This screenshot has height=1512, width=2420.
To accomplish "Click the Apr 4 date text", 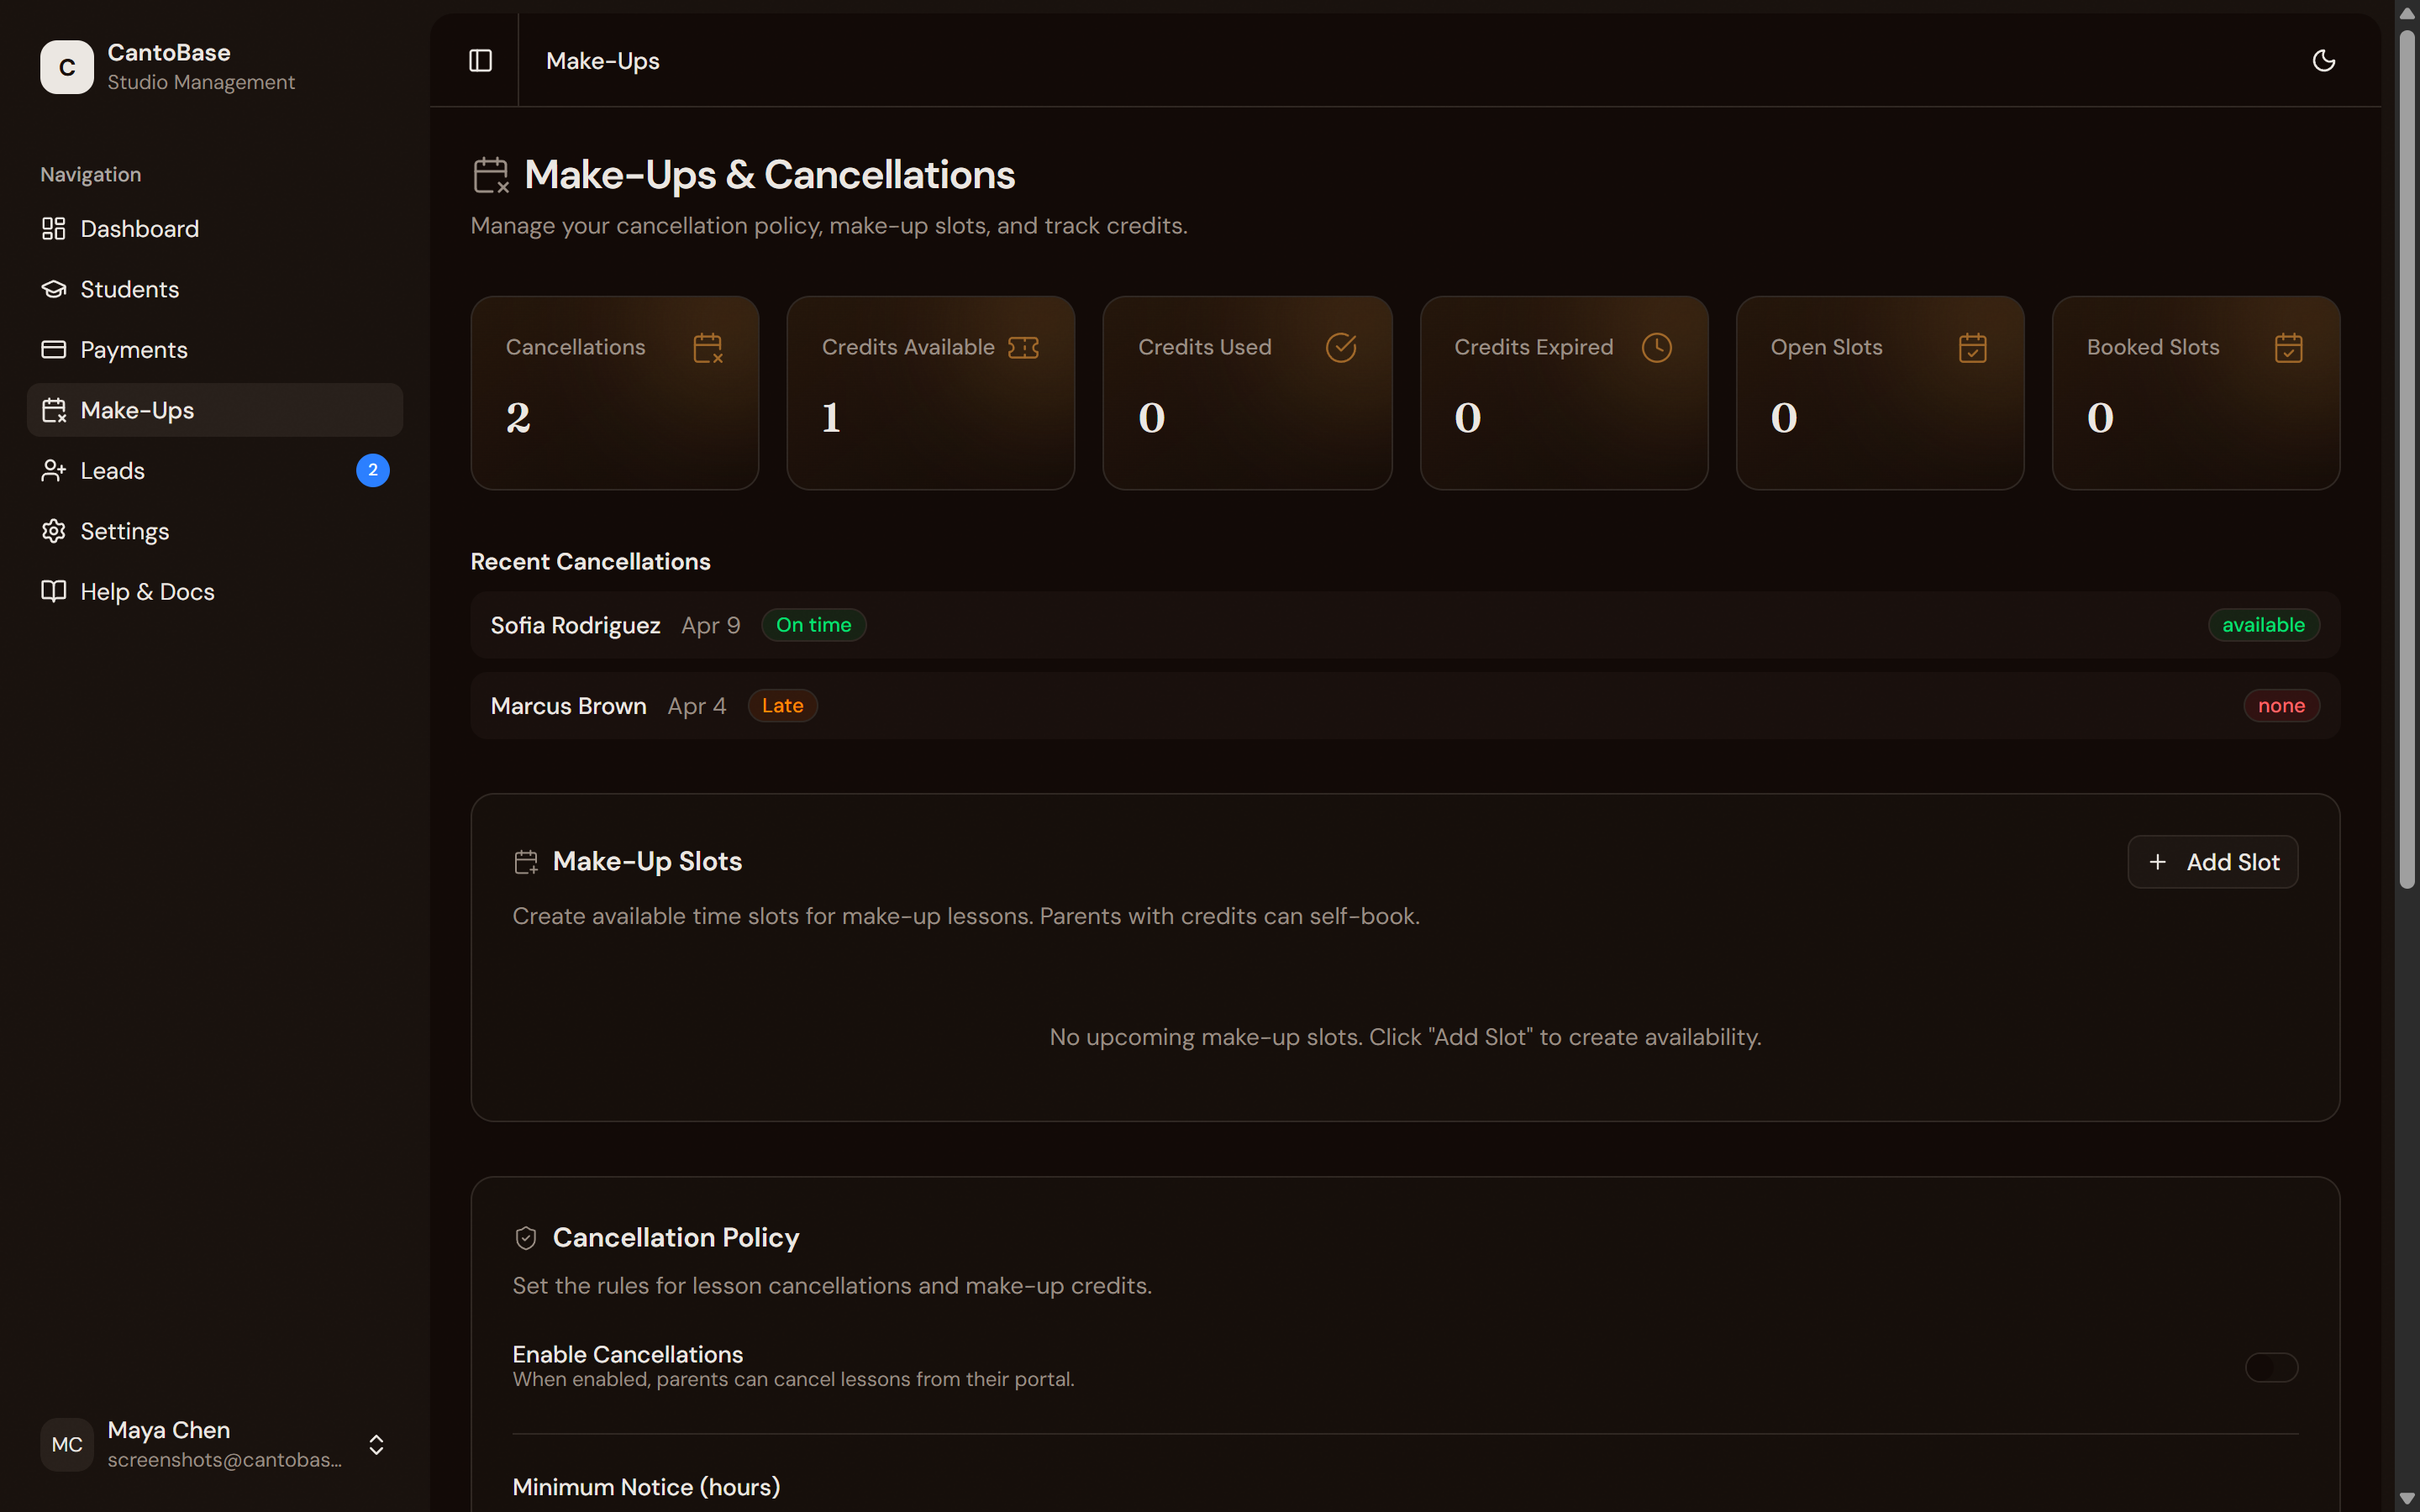I will point(697,707).
